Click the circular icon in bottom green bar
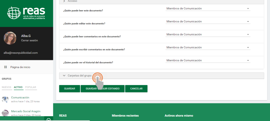Image resolution: width=270 pixels, height=121 pixels. (x=49, y=119)
